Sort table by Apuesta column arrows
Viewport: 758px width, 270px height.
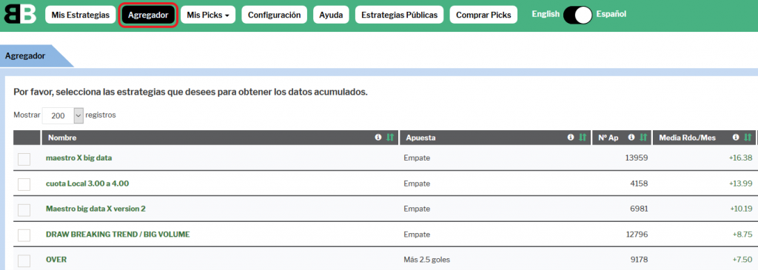click(x=583, y=138)
